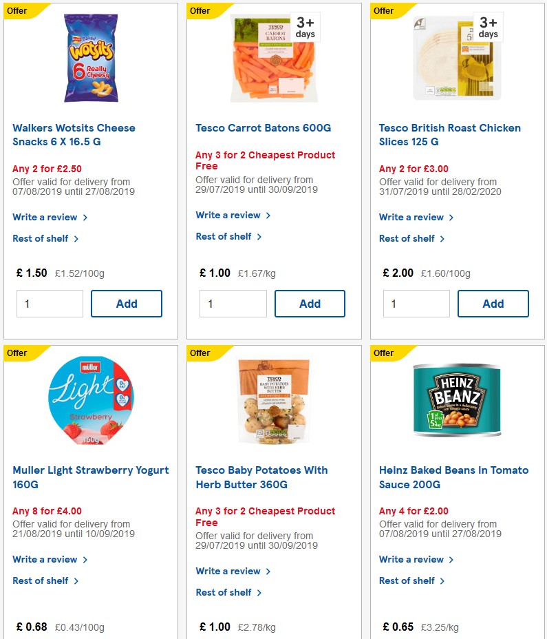Image resolution: width=547 pixels, height=639 pixels.
Task: View the Muller Light yogurt product image
Action: click(91, 399)
